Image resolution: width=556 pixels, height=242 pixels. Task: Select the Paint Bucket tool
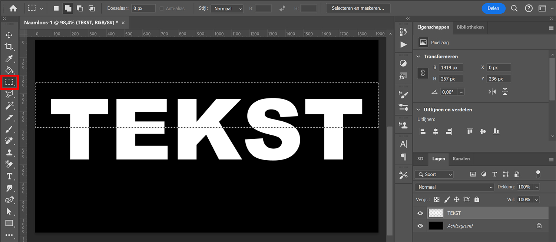pyautogui.click(x=9, y=70)
